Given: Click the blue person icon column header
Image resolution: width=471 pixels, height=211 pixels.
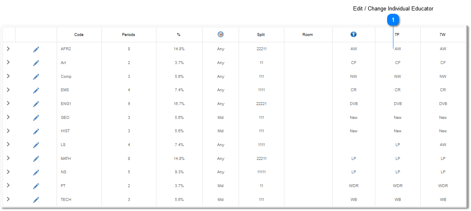Looking at the screenshot, I should click(354, 34).
